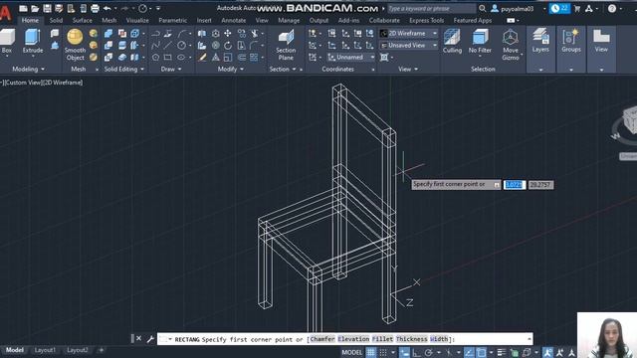The width and height of the screenshot is (637, 358).
Task: Click the Width command option
Action: pos(438,339)
